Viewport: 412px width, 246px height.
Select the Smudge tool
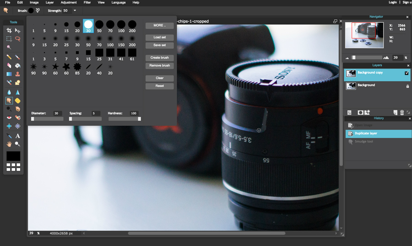pos(9,101)
